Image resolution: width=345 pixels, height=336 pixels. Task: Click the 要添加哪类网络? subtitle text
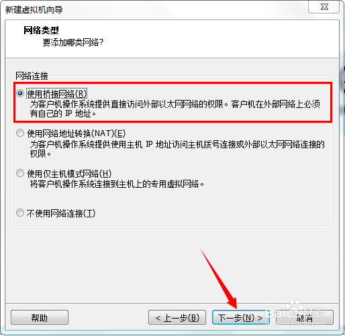point(73,42)
